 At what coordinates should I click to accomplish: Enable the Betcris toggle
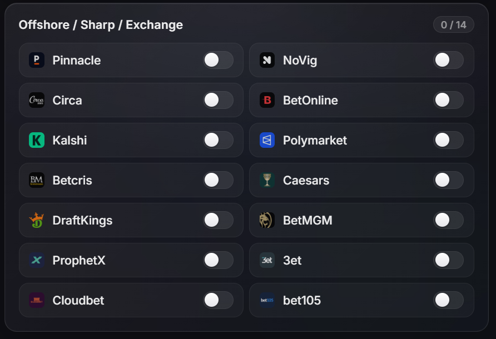(218, 180)
